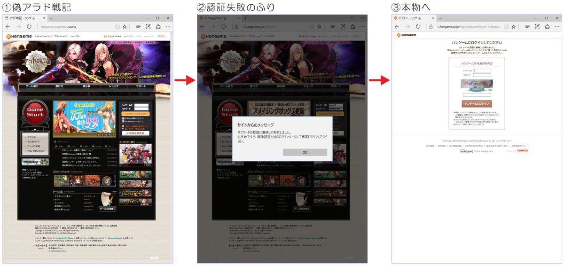
Task: Refresh the page in the fake Arad Senki window
Action: 29,27
